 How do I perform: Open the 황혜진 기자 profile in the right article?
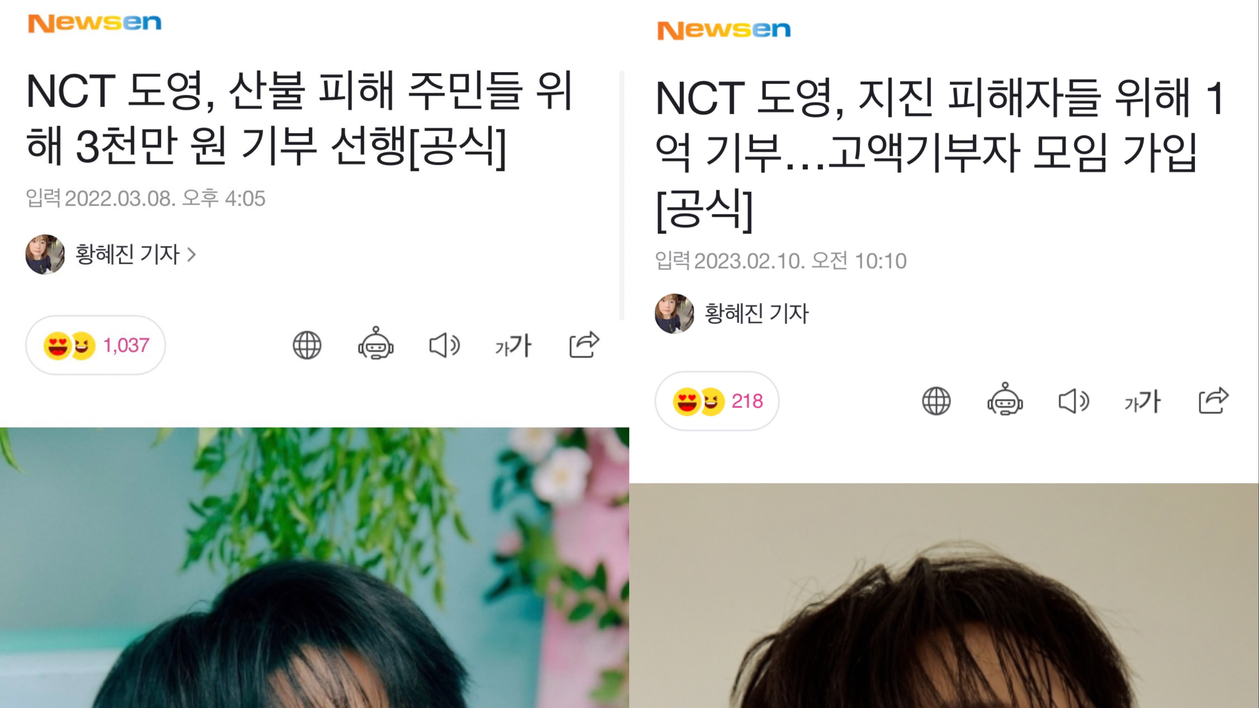tap(756, 314)
